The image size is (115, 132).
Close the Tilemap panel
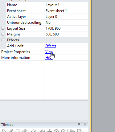coord(85,125)
